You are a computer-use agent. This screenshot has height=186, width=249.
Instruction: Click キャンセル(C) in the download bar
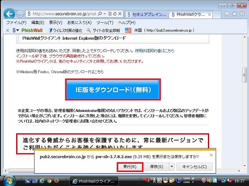pyautogui.click(x=194, y=167)
